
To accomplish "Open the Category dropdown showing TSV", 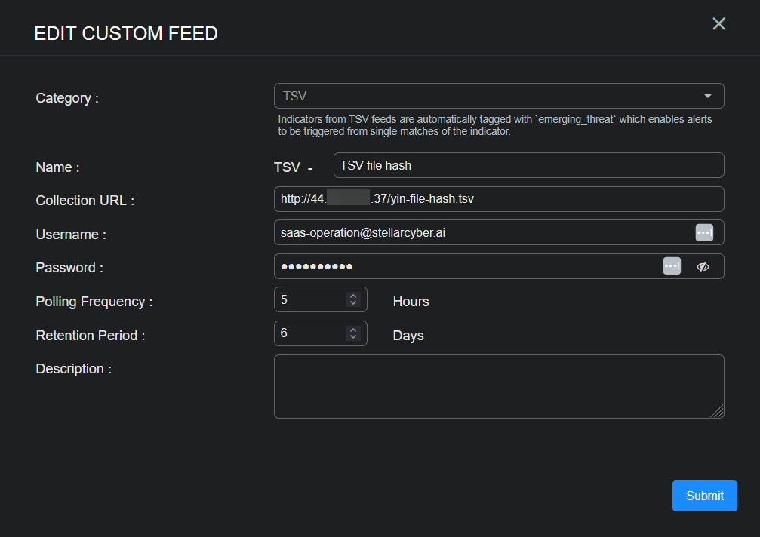I will click(491, 96).
